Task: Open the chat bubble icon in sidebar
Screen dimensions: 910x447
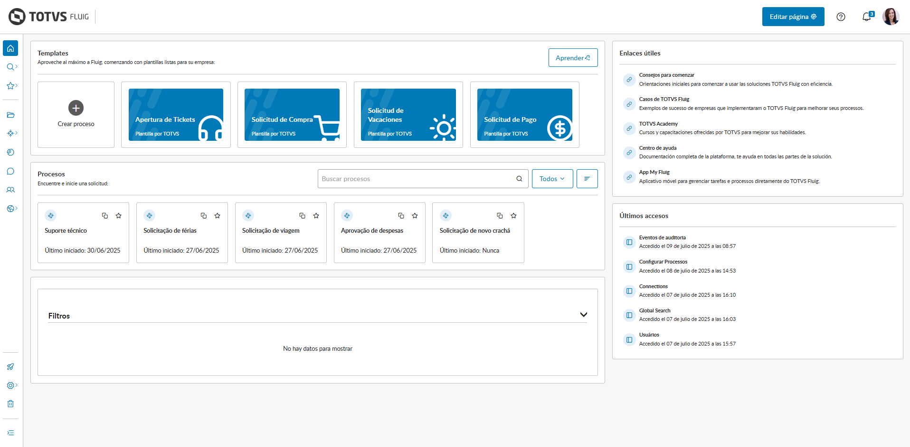Action: coord(10,171)
